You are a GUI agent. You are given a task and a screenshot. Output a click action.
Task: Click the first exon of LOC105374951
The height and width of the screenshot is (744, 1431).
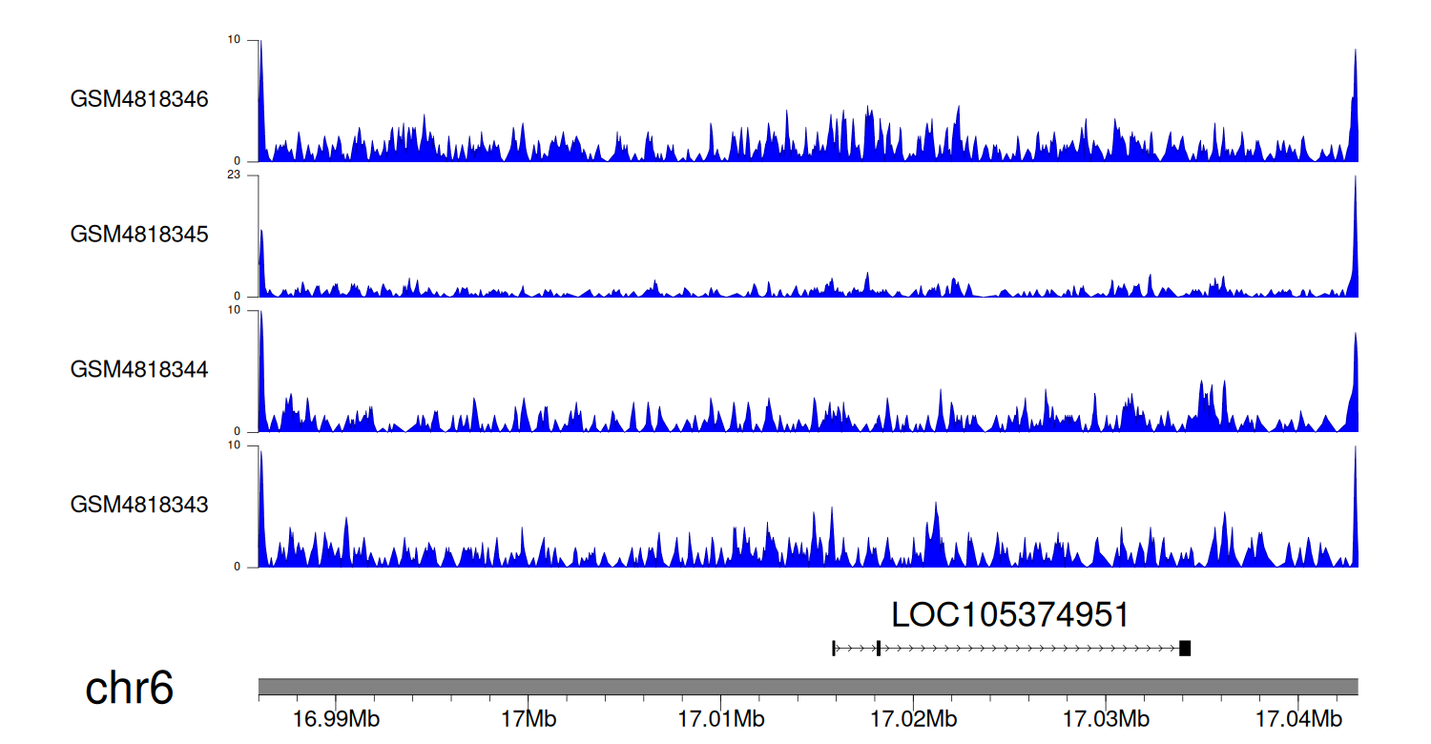[x=834, y=649]
